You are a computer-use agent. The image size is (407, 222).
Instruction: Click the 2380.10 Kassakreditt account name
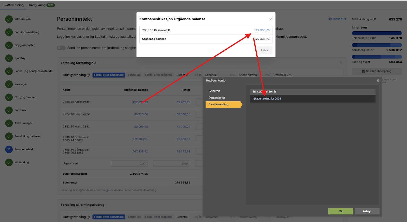click(77, 102)
